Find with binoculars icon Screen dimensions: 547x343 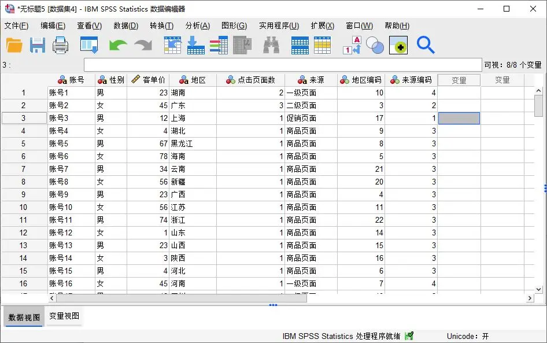271,45
